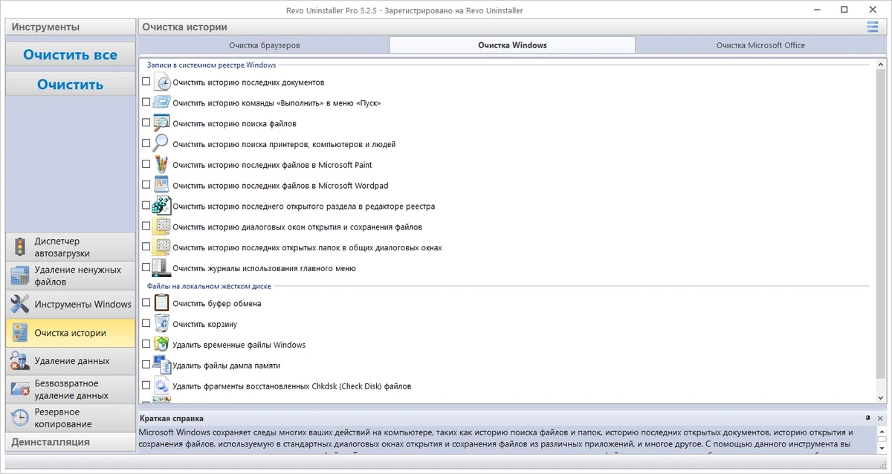Click the help panel scrollbar down arrow
892x474 pixels.
point(882,448)
